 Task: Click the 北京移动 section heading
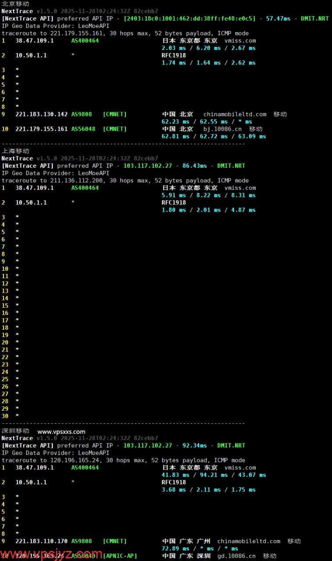15,4
